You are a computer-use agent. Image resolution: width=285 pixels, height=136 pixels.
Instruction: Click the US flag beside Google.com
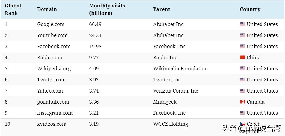242,24
